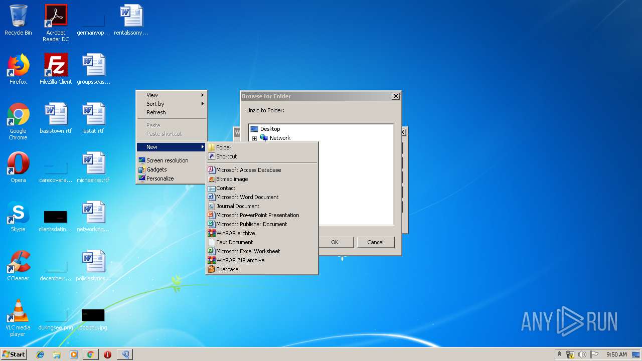The height and width of the screenshot is (361, 642).
Task: Click the volume icon in system tray
Action: point(582,354)
